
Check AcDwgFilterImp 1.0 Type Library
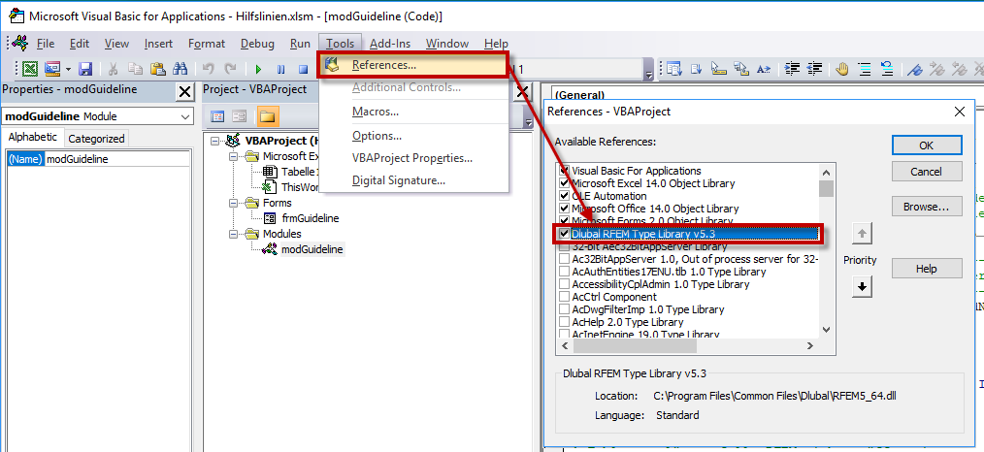tap(565, 309)
